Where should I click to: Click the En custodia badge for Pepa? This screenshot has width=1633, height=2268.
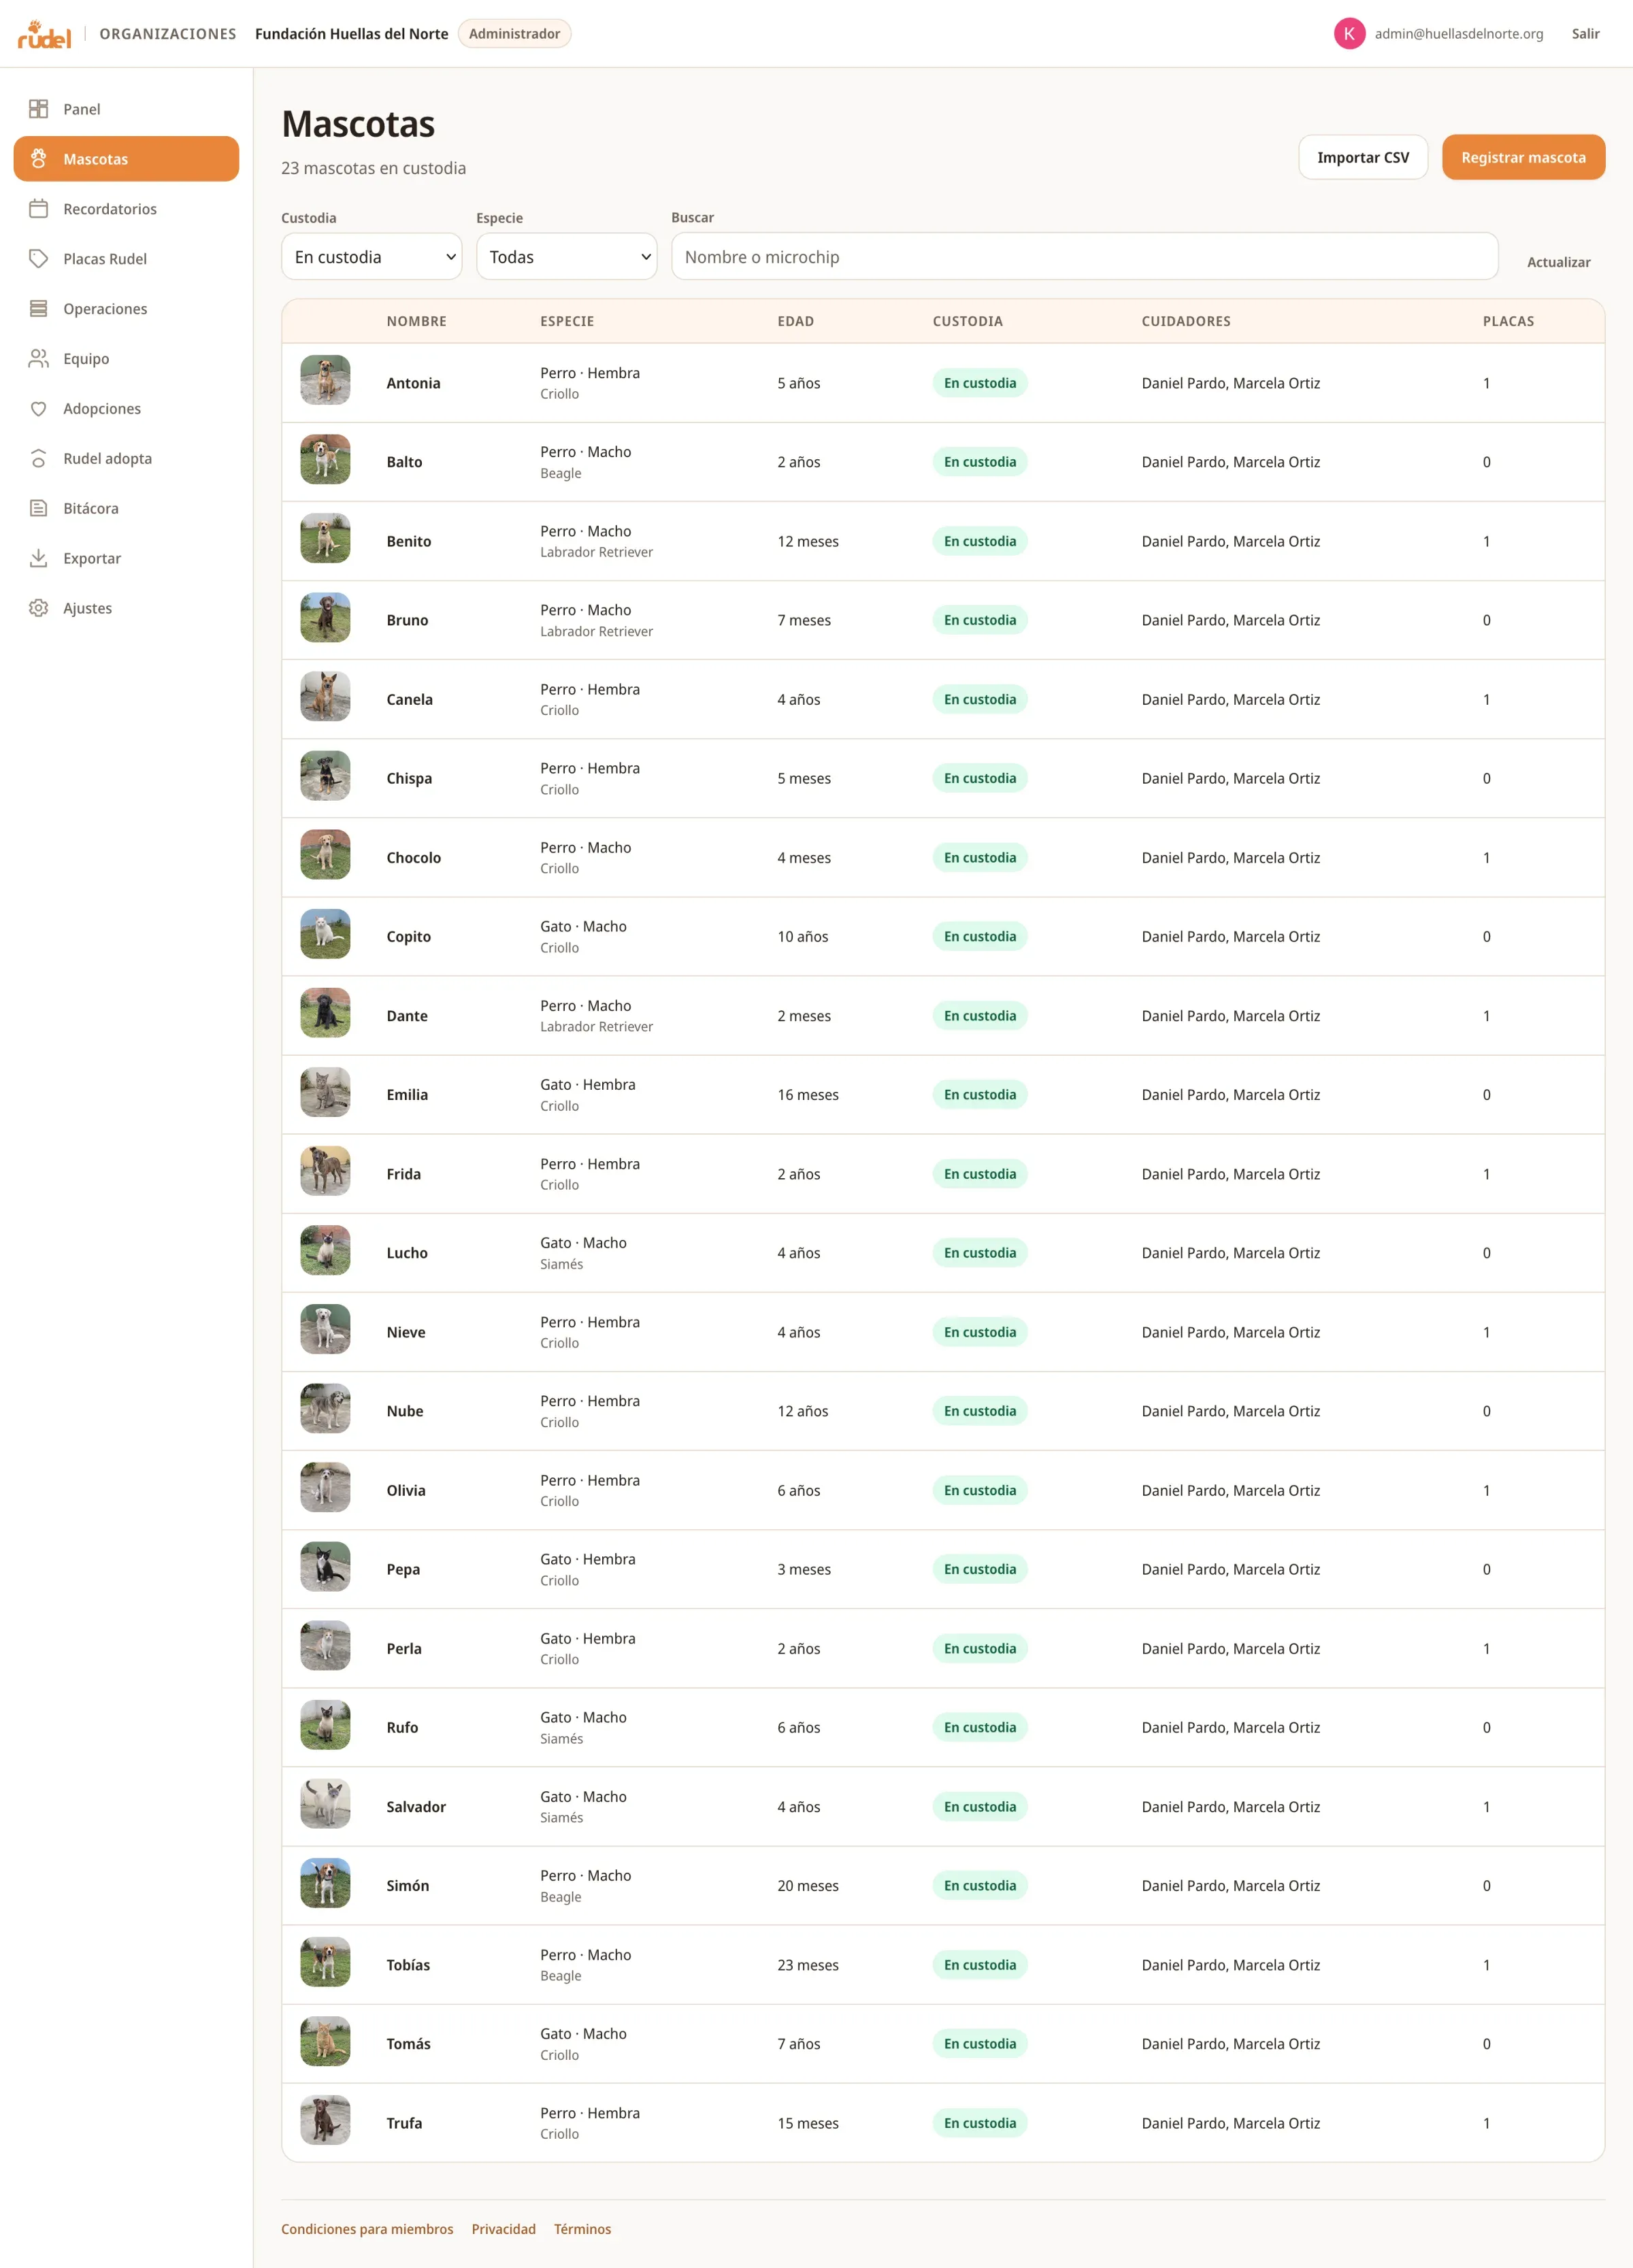(980, 1569)
